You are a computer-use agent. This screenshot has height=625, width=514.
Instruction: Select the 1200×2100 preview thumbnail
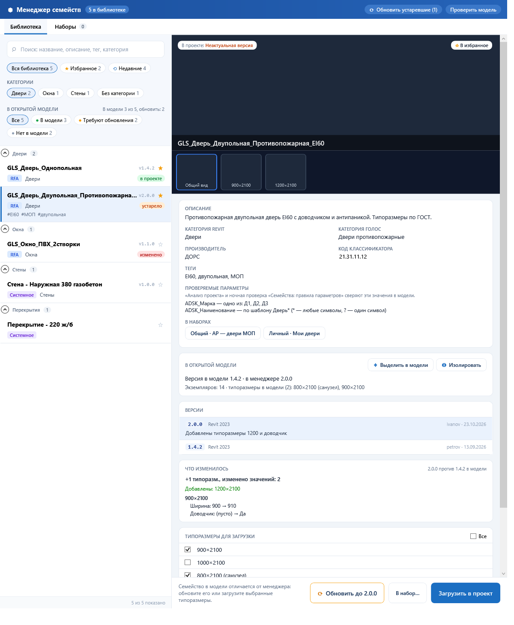pos(286,172)
